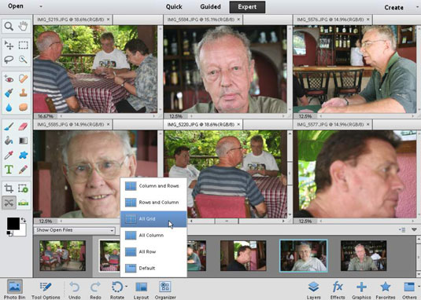Select the Custom Shape tool

23,155
